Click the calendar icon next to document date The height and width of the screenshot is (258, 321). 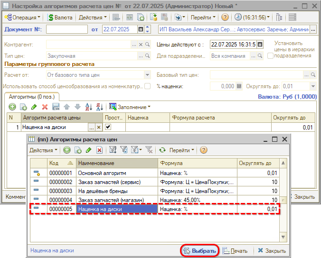(141, 29)
